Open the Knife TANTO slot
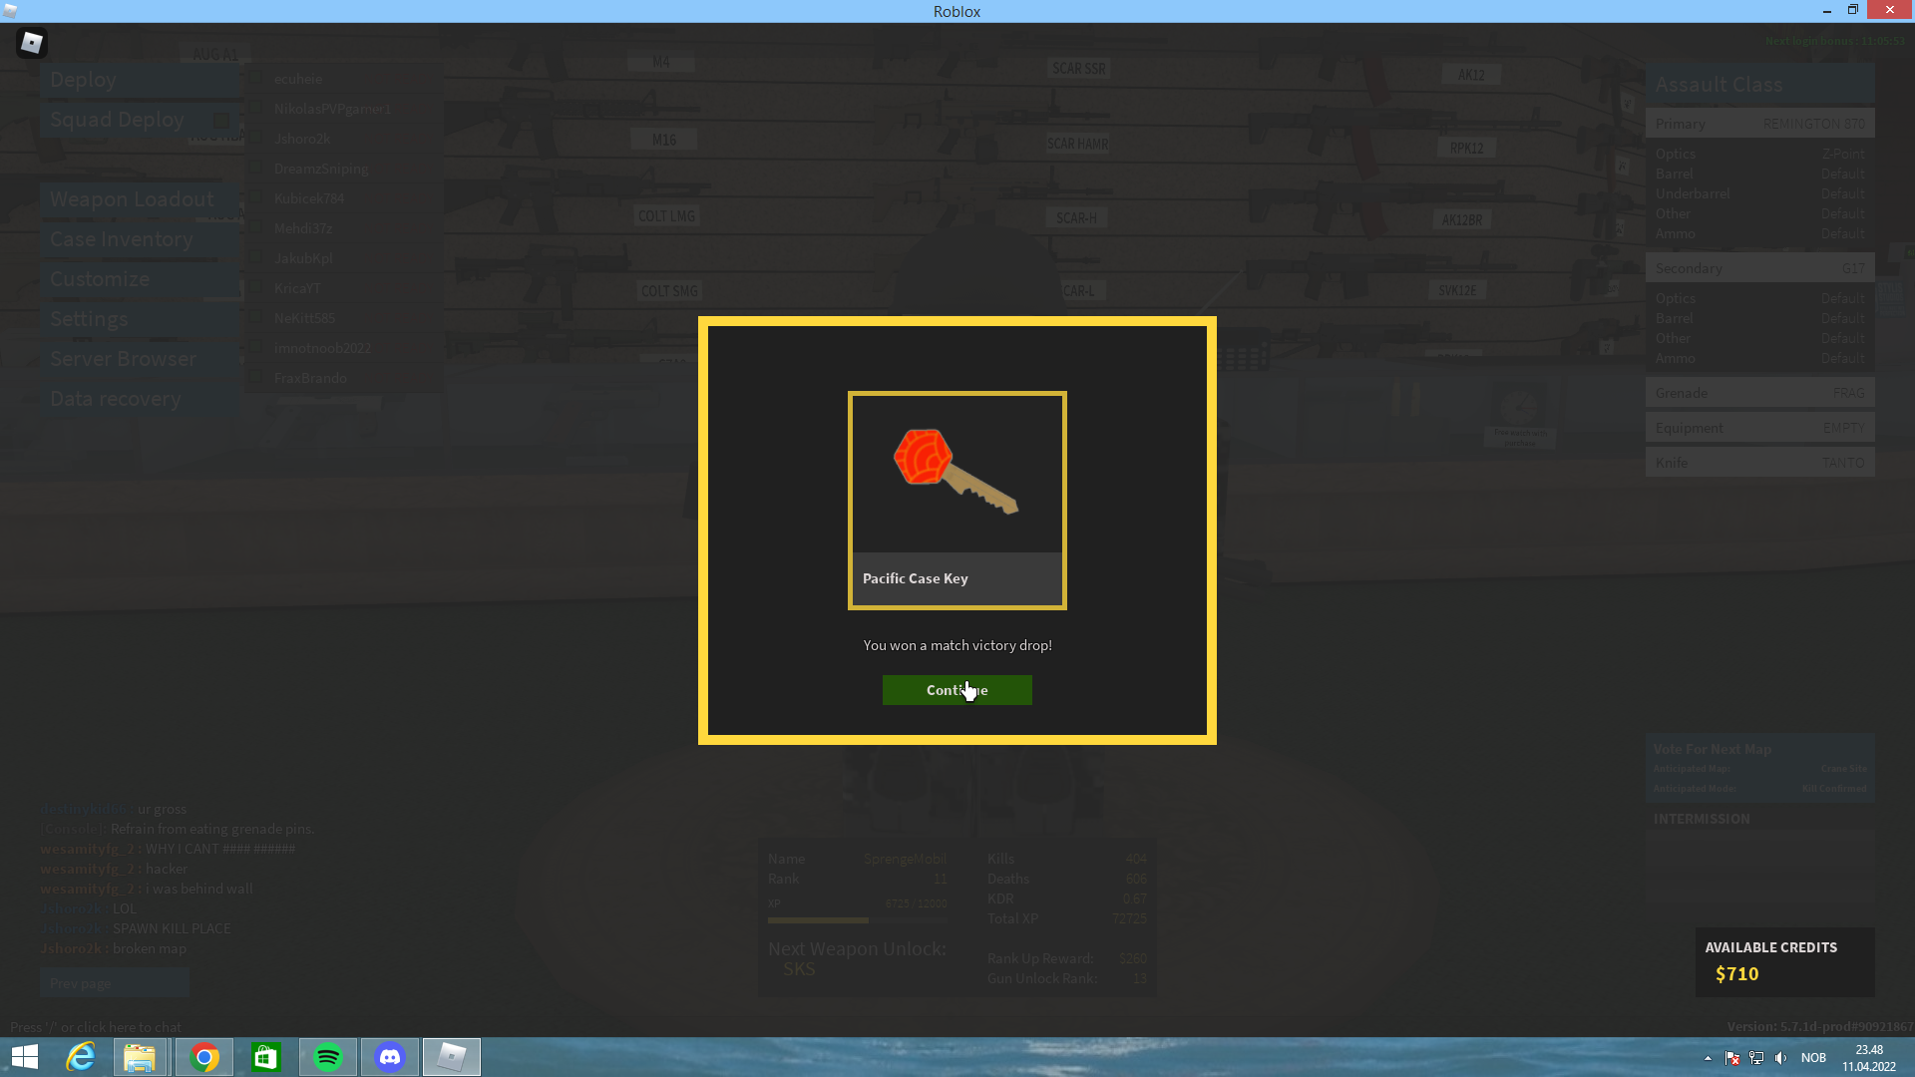Screen dimensions: 1915x1077 pyautogui.click(x=1759, y=463)
